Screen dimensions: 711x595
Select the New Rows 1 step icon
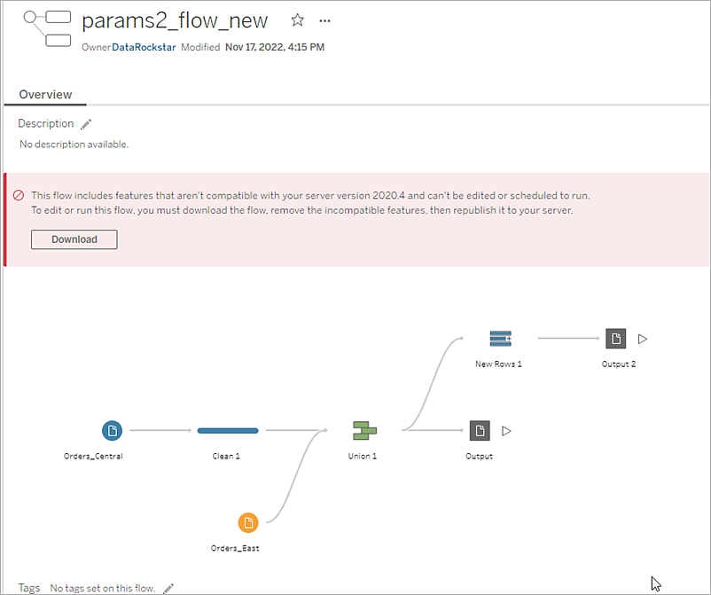click(501, 339)
